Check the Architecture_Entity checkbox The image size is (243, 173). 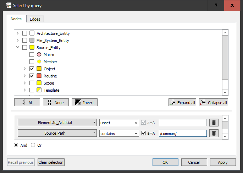pos(24,33)
